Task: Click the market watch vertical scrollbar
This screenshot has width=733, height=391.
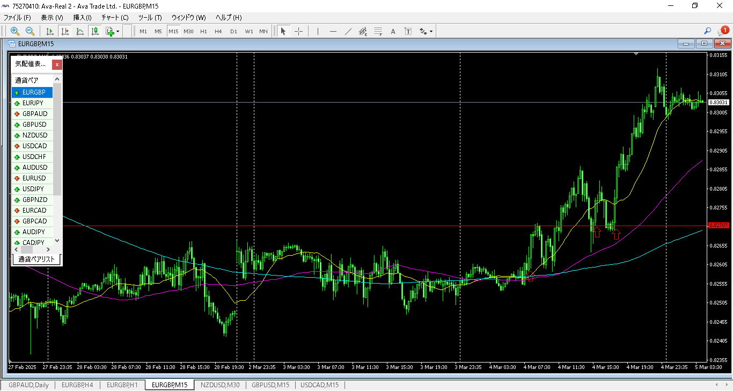Action: point(57,140)
